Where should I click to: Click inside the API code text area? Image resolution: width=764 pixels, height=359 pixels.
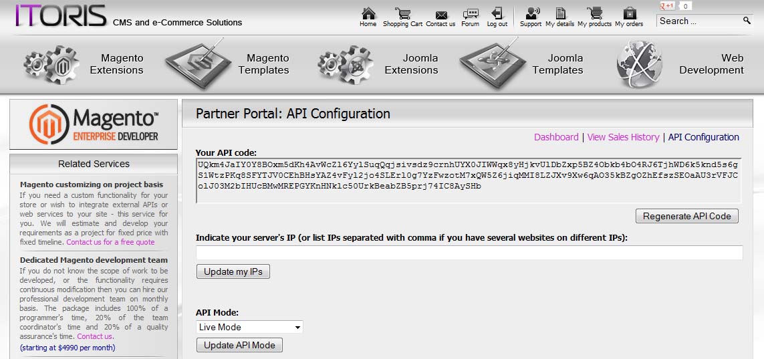(x=469, y=181)
